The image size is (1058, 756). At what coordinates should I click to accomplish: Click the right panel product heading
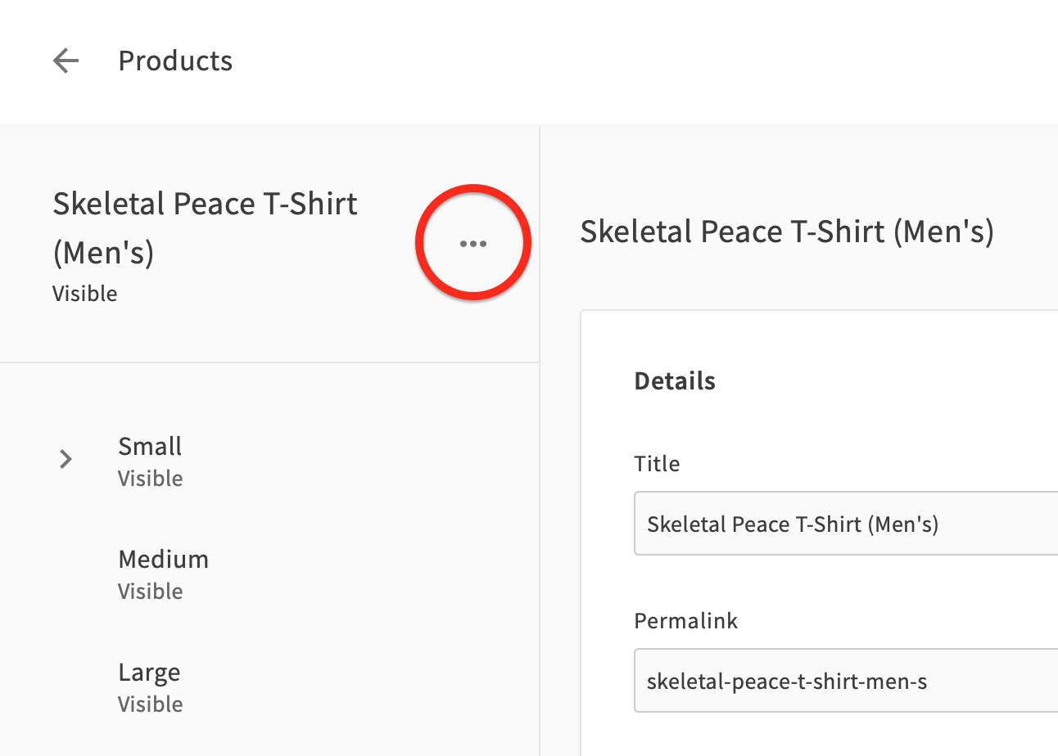click(787, 232)
